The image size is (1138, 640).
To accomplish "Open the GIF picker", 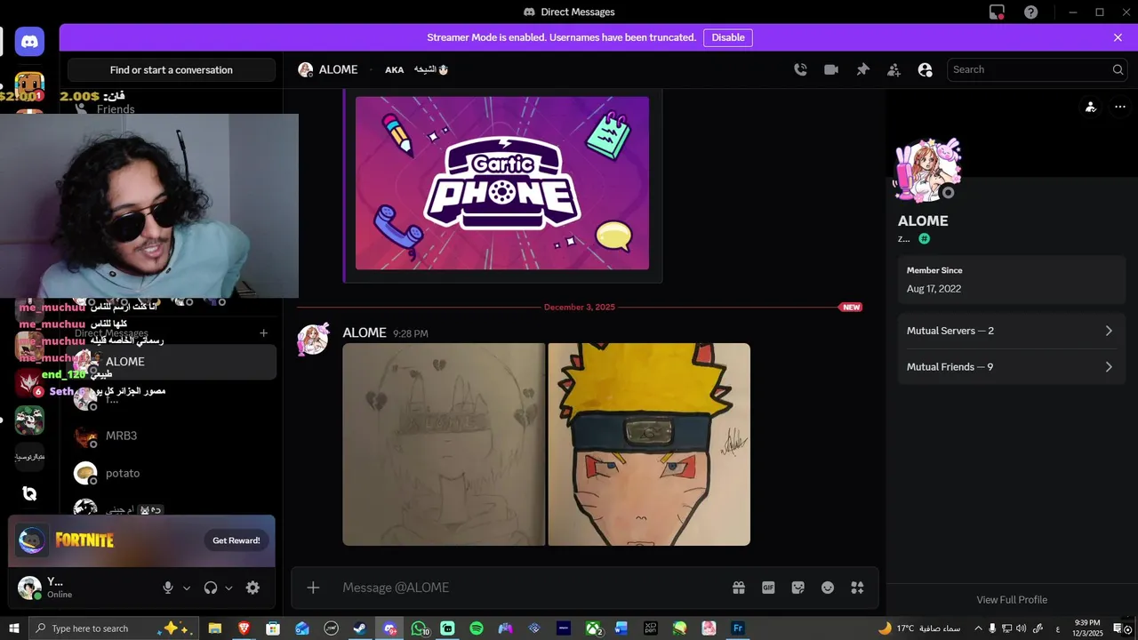I will pyautogui.click(x=768, y=588).
